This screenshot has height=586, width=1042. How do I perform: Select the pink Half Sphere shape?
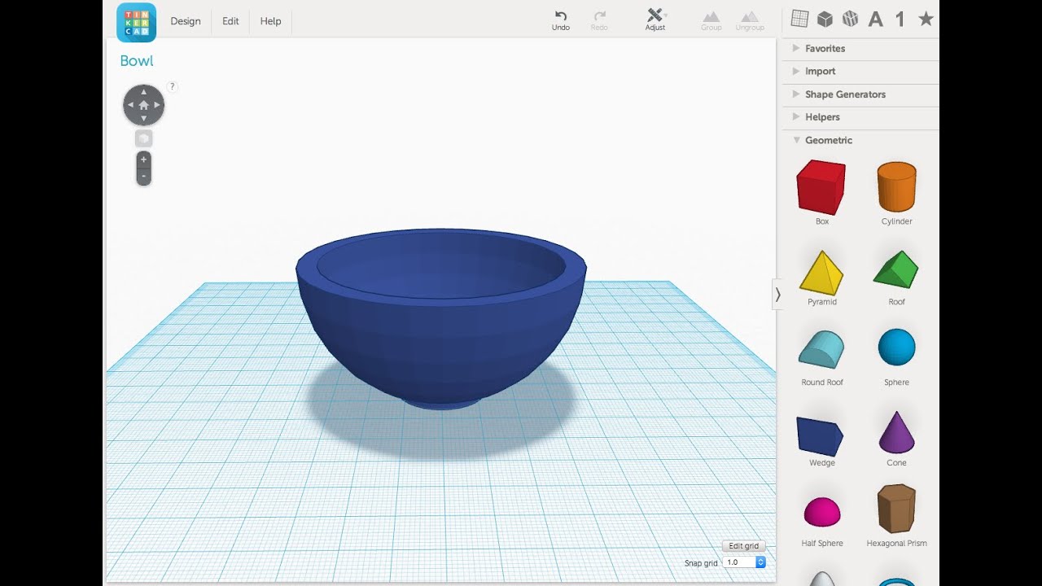click(821, 513)
